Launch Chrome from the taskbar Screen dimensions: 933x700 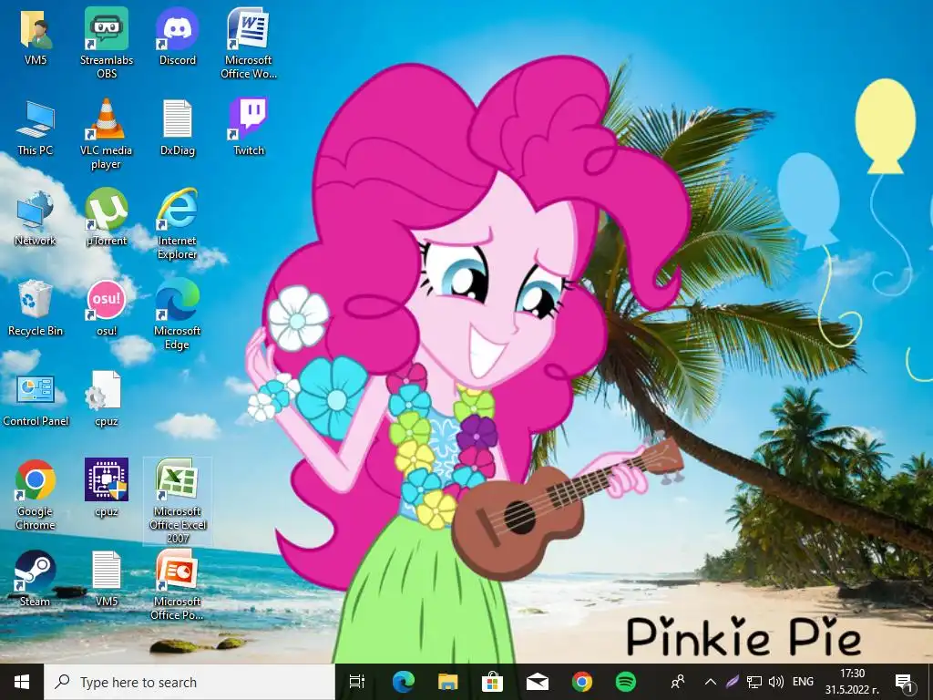[582, 682]
